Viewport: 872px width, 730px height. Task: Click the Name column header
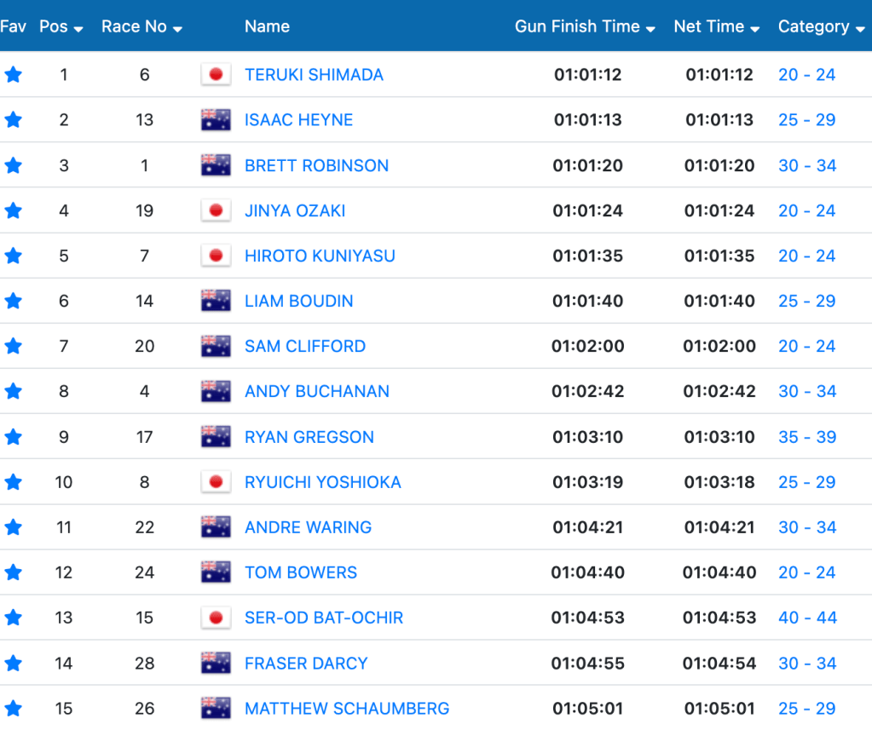pos(267,26)
